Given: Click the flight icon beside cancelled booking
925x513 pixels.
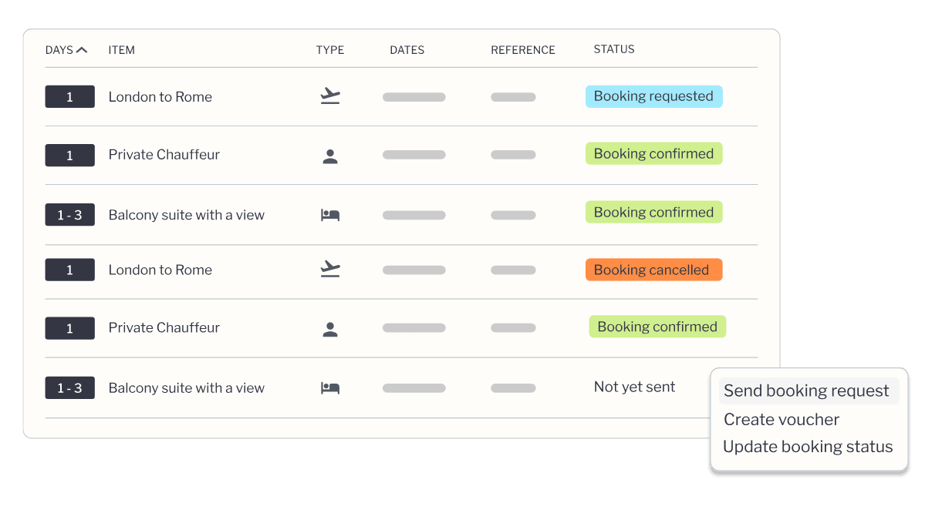Looking at the screenshot, I should pyautogui.click(x=330, y=270).
